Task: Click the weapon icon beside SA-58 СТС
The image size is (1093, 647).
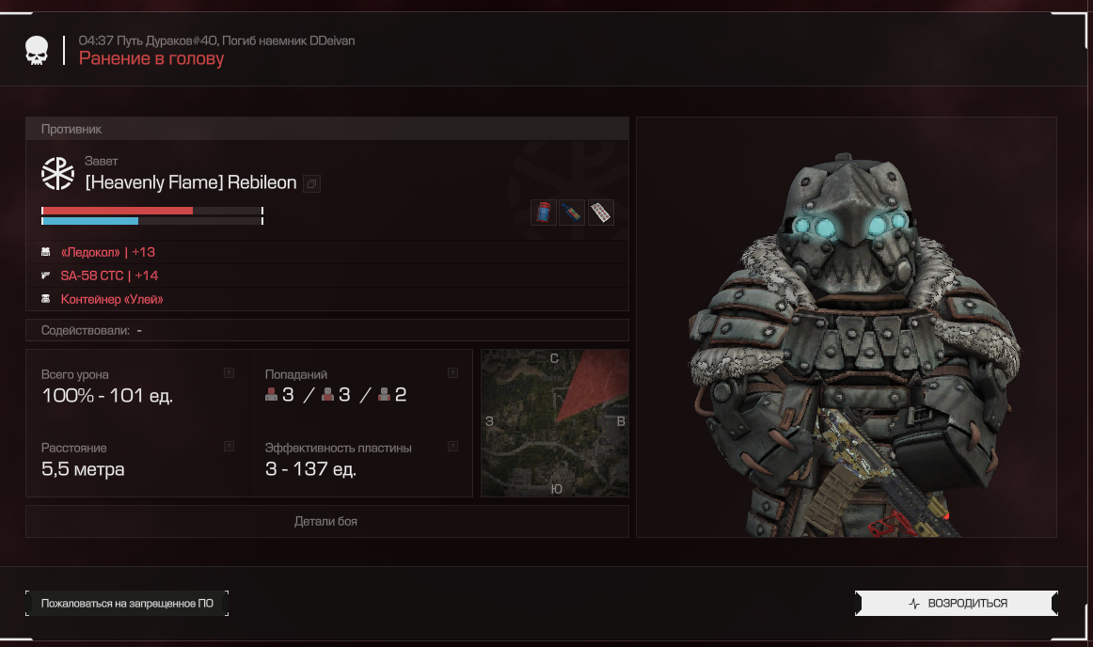Action: point(46,276)
